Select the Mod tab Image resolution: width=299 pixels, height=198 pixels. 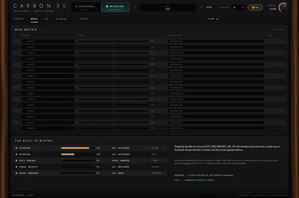point(34,19)
